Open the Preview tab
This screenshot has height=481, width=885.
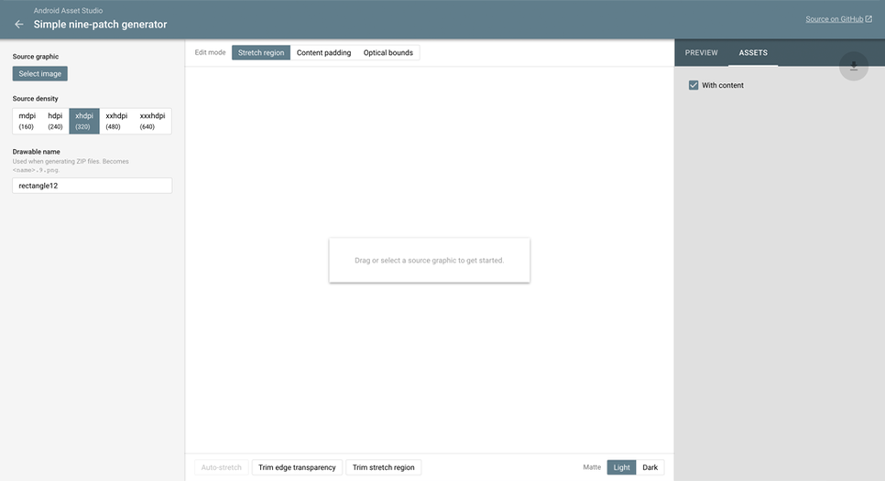point(702,53)
